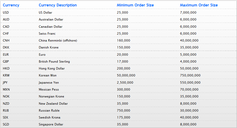Select the Swiss Franc row description
Viewport: 237px width, 128px height.
coord(47,34)
